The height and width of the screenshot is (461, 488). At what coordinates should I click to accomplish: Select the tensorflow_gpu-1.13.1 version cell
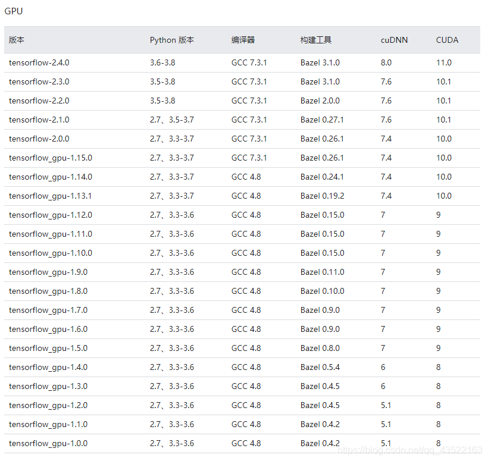pos(50,196)
